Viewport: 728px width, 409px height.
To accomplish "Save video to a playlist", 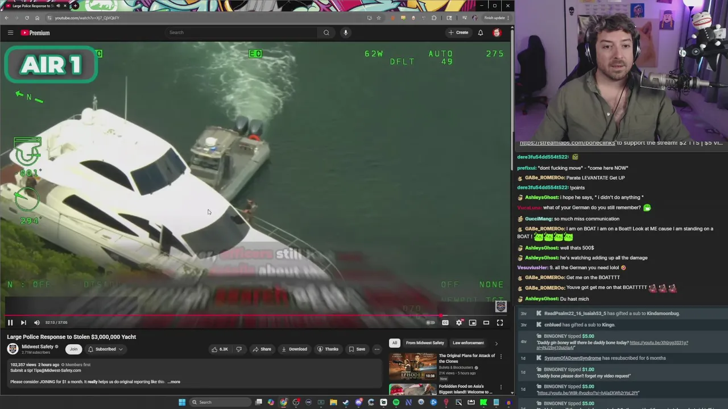I will [357, 349].
